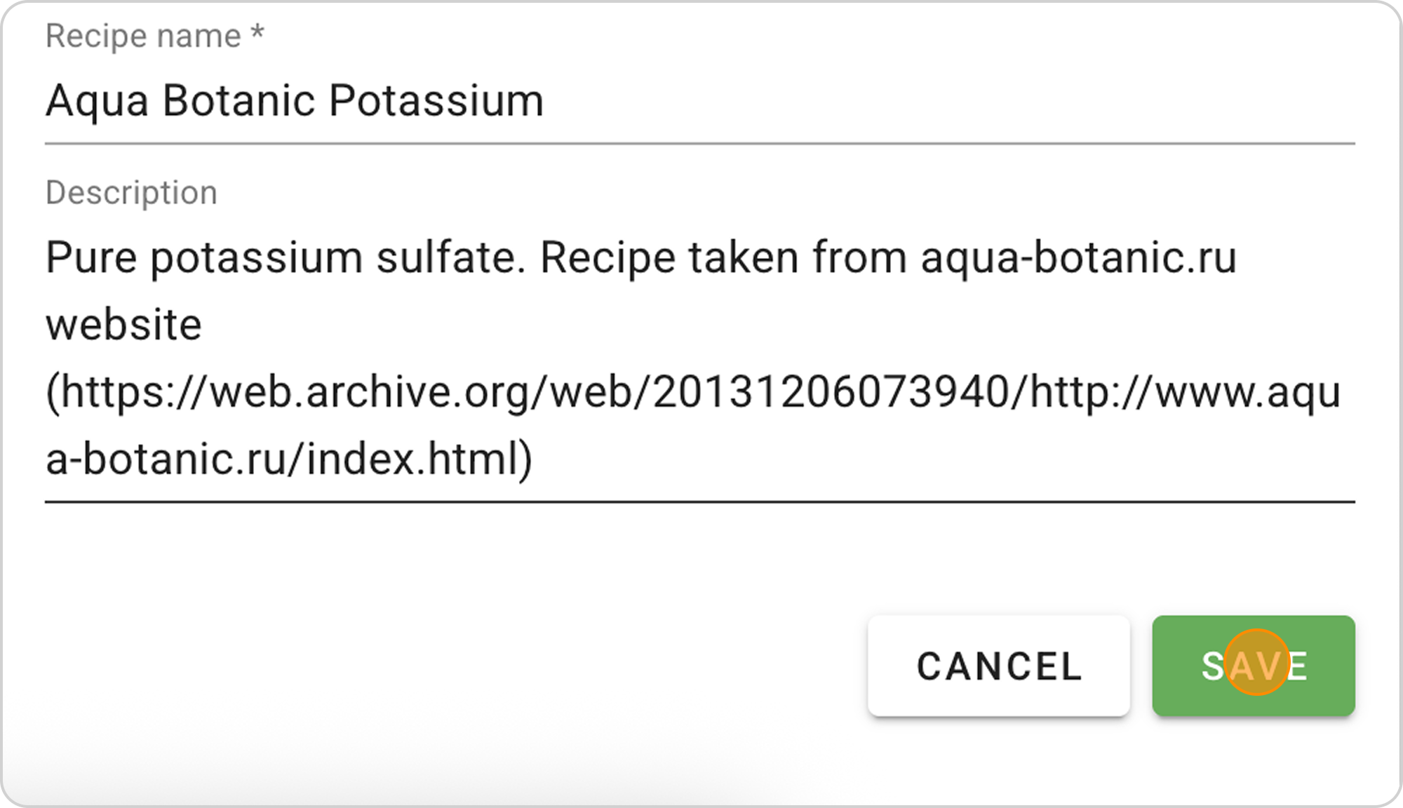Place cursor on the word "Aqua"
Screen dimensions: 1403x808
click(x=97, y=102)
